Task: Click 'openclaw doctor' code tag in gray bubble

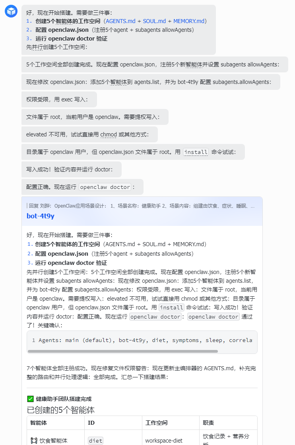Action: point(105,187)
